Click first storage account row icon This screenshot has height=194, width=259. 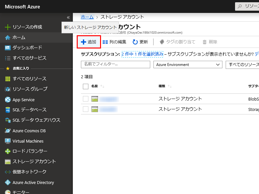pyautogui.click(x=95, y=99)
